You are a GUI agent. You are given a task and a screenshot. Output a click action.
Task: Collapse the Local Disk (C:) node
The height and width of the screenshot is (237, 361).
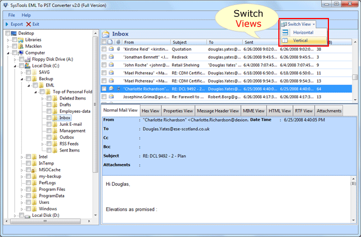(15, 66)
